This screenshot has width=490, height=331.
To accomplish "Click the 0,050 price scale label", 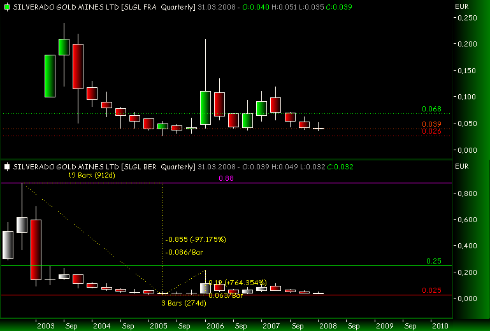I will 467,123.
